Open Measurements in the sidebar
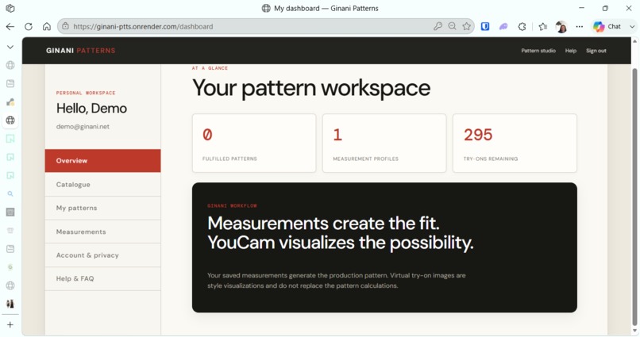640x337 pixels. (103, 232)
